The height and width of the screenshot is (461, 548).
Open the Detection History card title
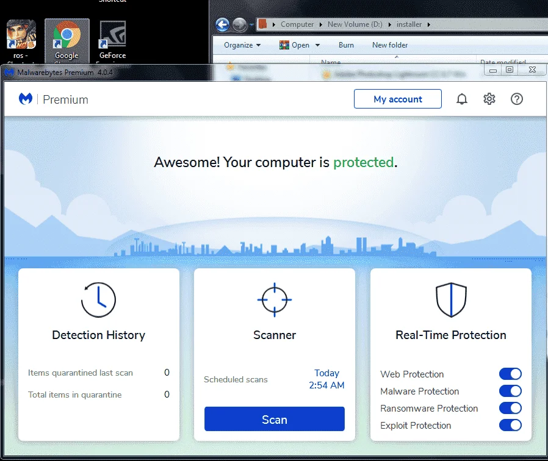99,335
